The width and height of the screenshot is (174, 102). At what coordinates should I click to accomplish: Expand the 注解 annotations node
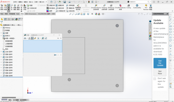1,33
